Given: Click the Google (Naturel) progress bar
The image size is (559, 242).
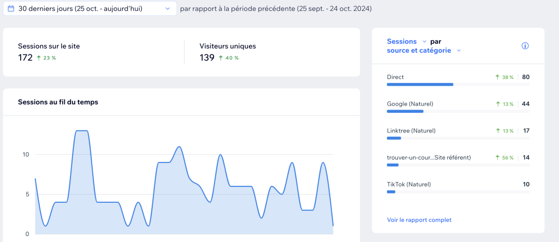Looking at the screenshot, I should click(405, 111).
